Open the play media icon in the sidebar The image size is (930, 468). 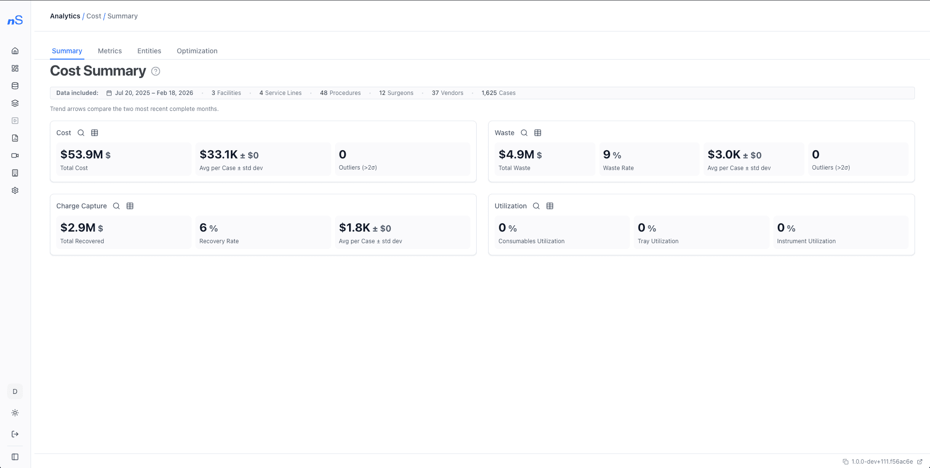pos(15,121)
